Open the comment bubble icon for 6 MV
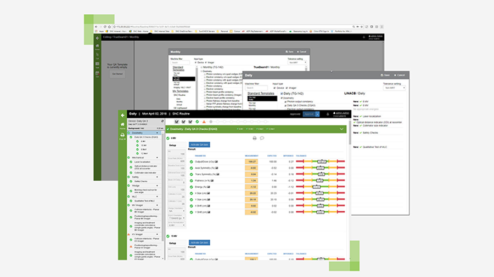Viewport: 494px width, 277px height. pos(262,138)
